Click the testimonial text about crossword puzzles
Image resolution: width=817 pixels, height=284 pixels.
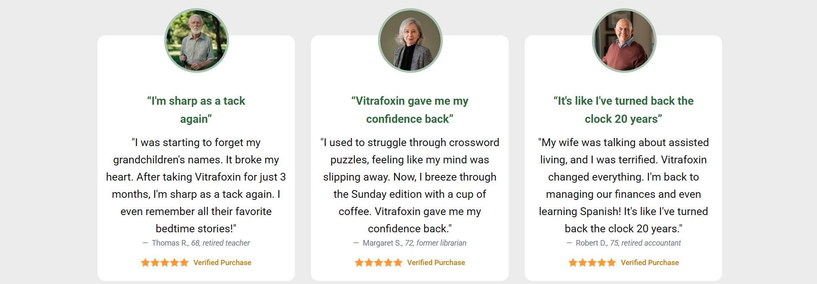(x=410, y=185)
